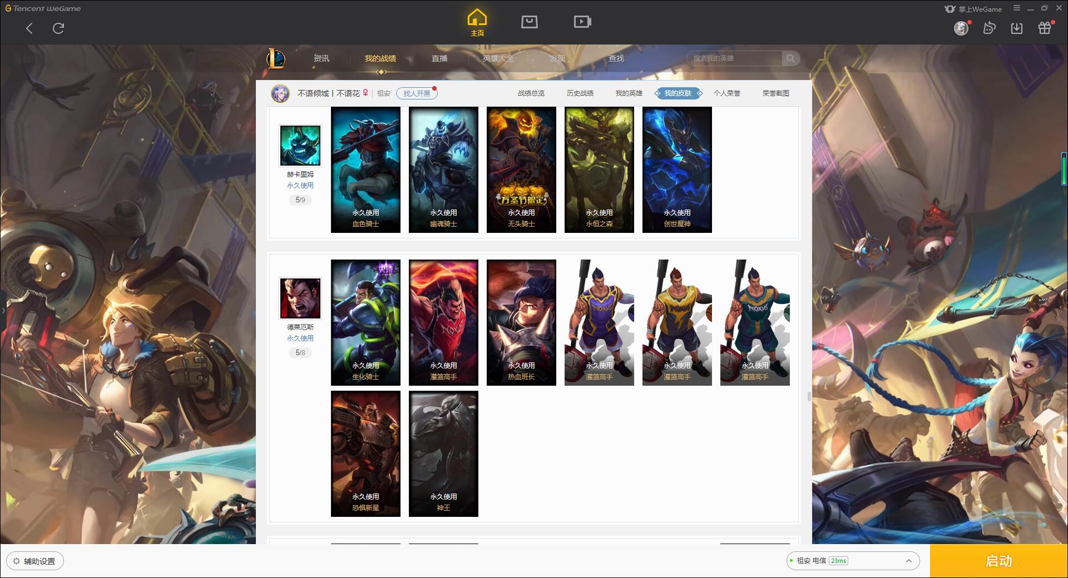Click the 启动 launch button
This screenshot has width=1068, height=578.
(999, 561)
